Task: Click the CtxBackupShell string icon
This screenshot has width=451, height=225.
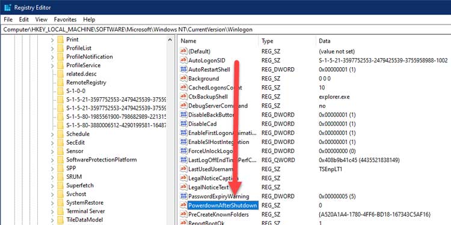Action: [x=183, y=97]
